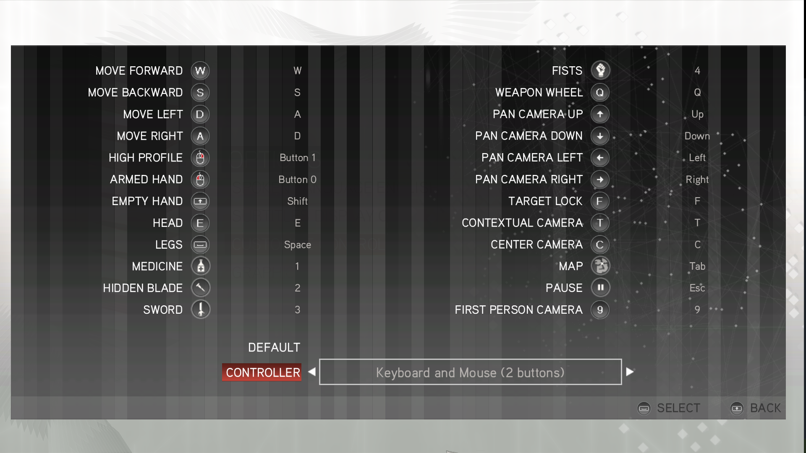Toggle the Center Camera C key binding
The width and height of the screenshot is (806, 453).
click(x=698, y=244)
